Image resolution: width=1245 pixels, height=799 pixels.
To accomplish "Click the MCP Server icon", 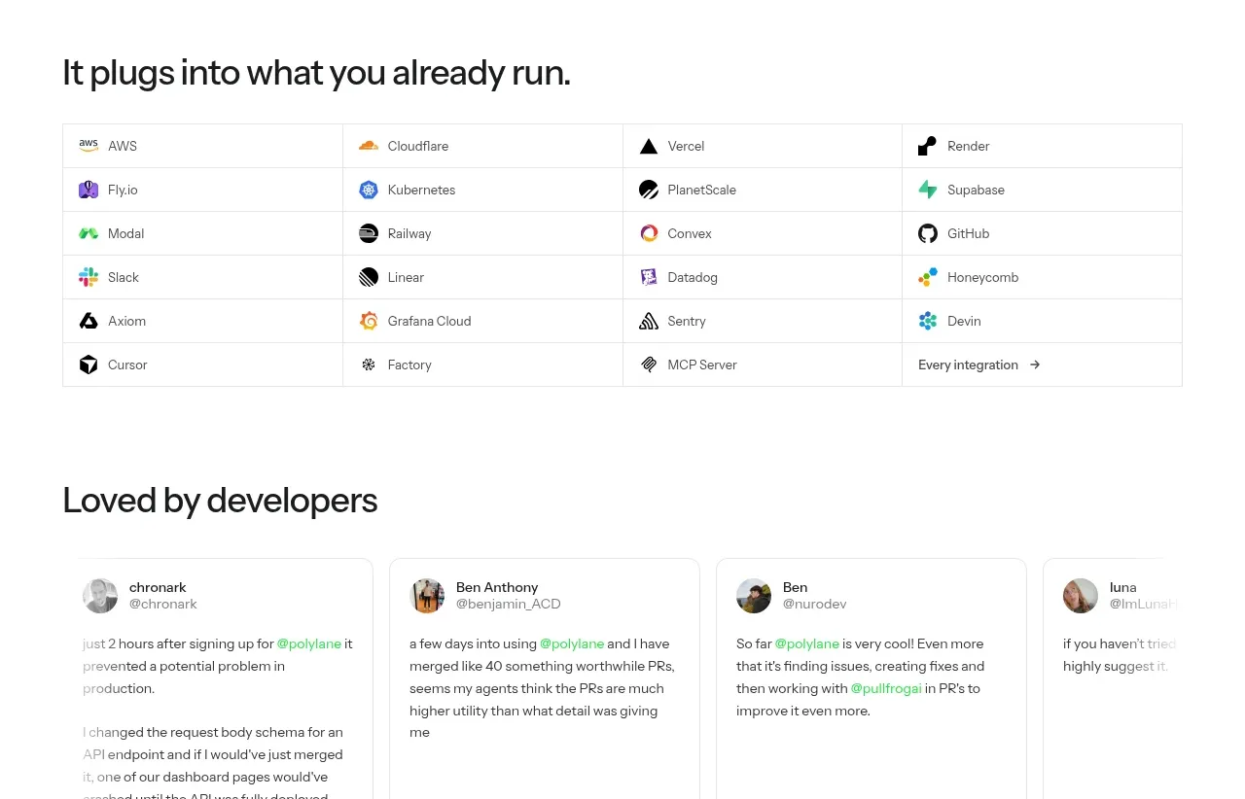I will tap(649, 365).
